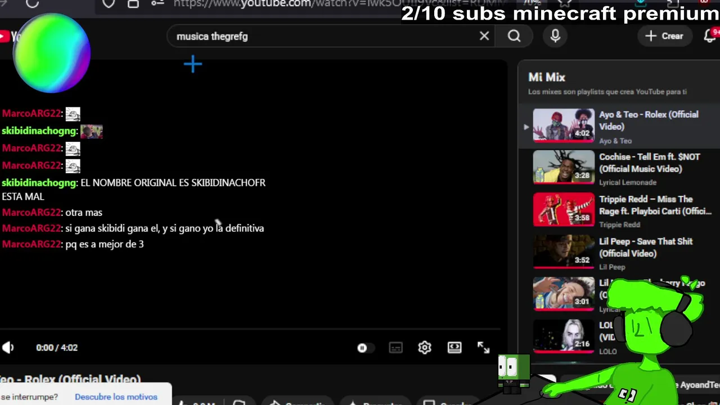720x405 pixels.
Task: Click the Lyrical Lemonade channel name under Cochise
Action: (x=628, y=182)
